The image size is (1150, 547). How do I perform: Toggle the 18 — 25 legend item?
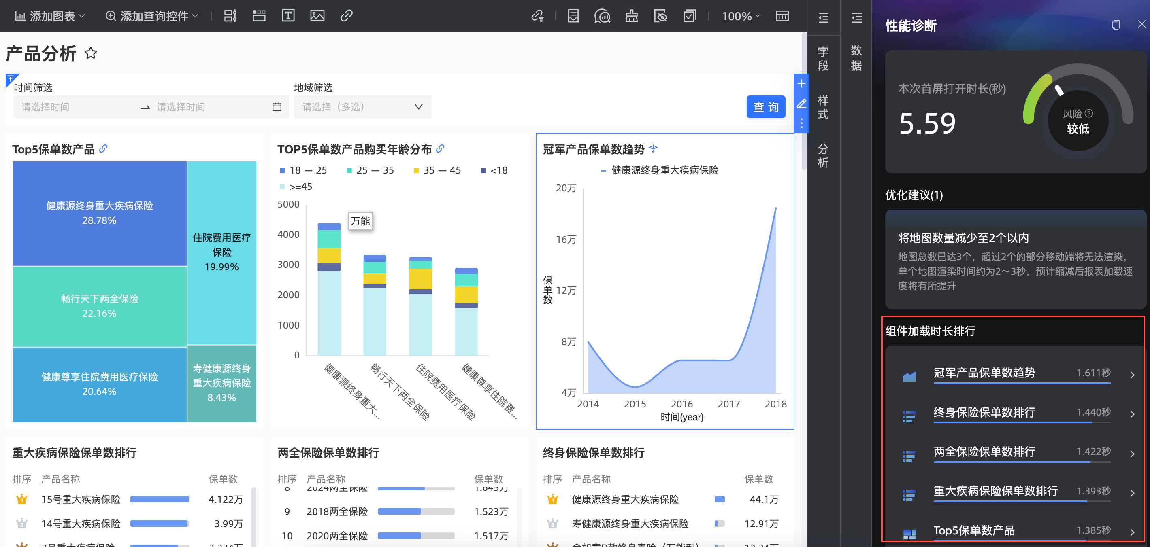coord(303,170)
